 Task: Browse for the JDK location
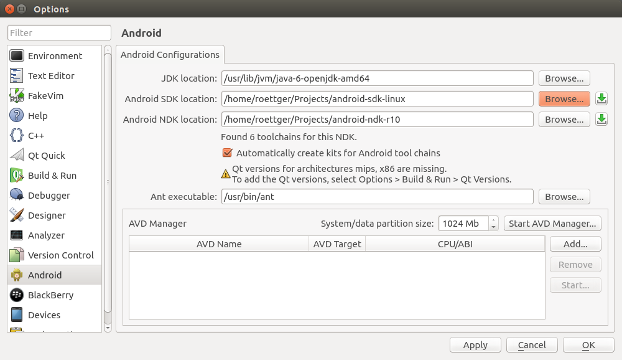coord(564,78)
